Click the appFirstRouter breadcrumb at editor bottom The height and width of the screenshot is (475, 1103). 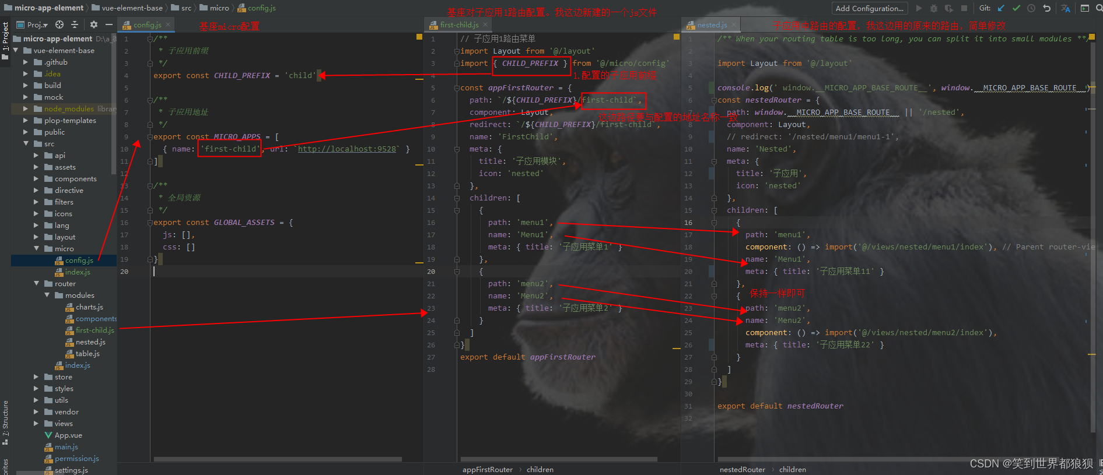(x=488, y=469)
